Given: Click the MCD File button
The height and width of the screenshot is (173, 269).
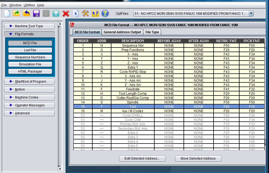Looking at the screenshot, I should coord(30,43).
